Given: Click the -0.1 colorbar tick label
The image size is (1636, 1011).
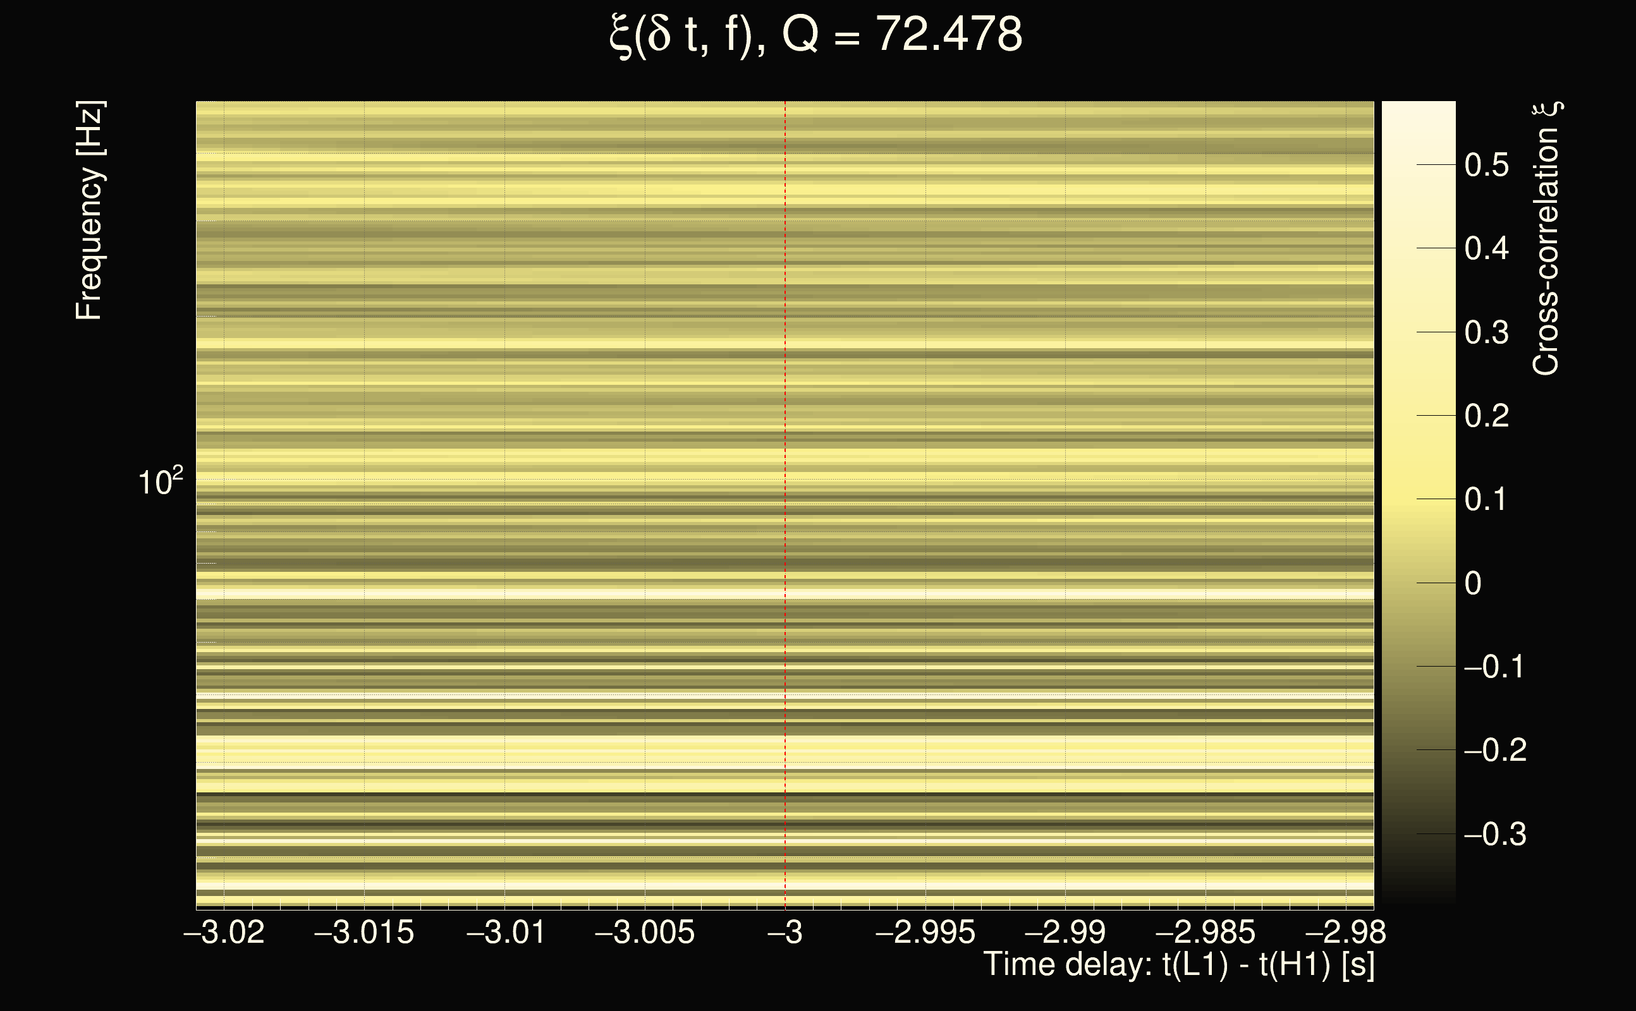Looking at the screenshot, I should pyautogui.click(x=1495, y=667).
